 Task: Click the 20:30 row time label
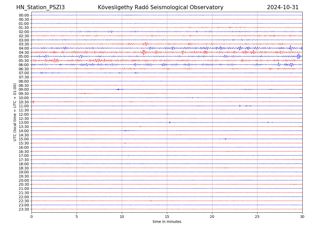24,184
